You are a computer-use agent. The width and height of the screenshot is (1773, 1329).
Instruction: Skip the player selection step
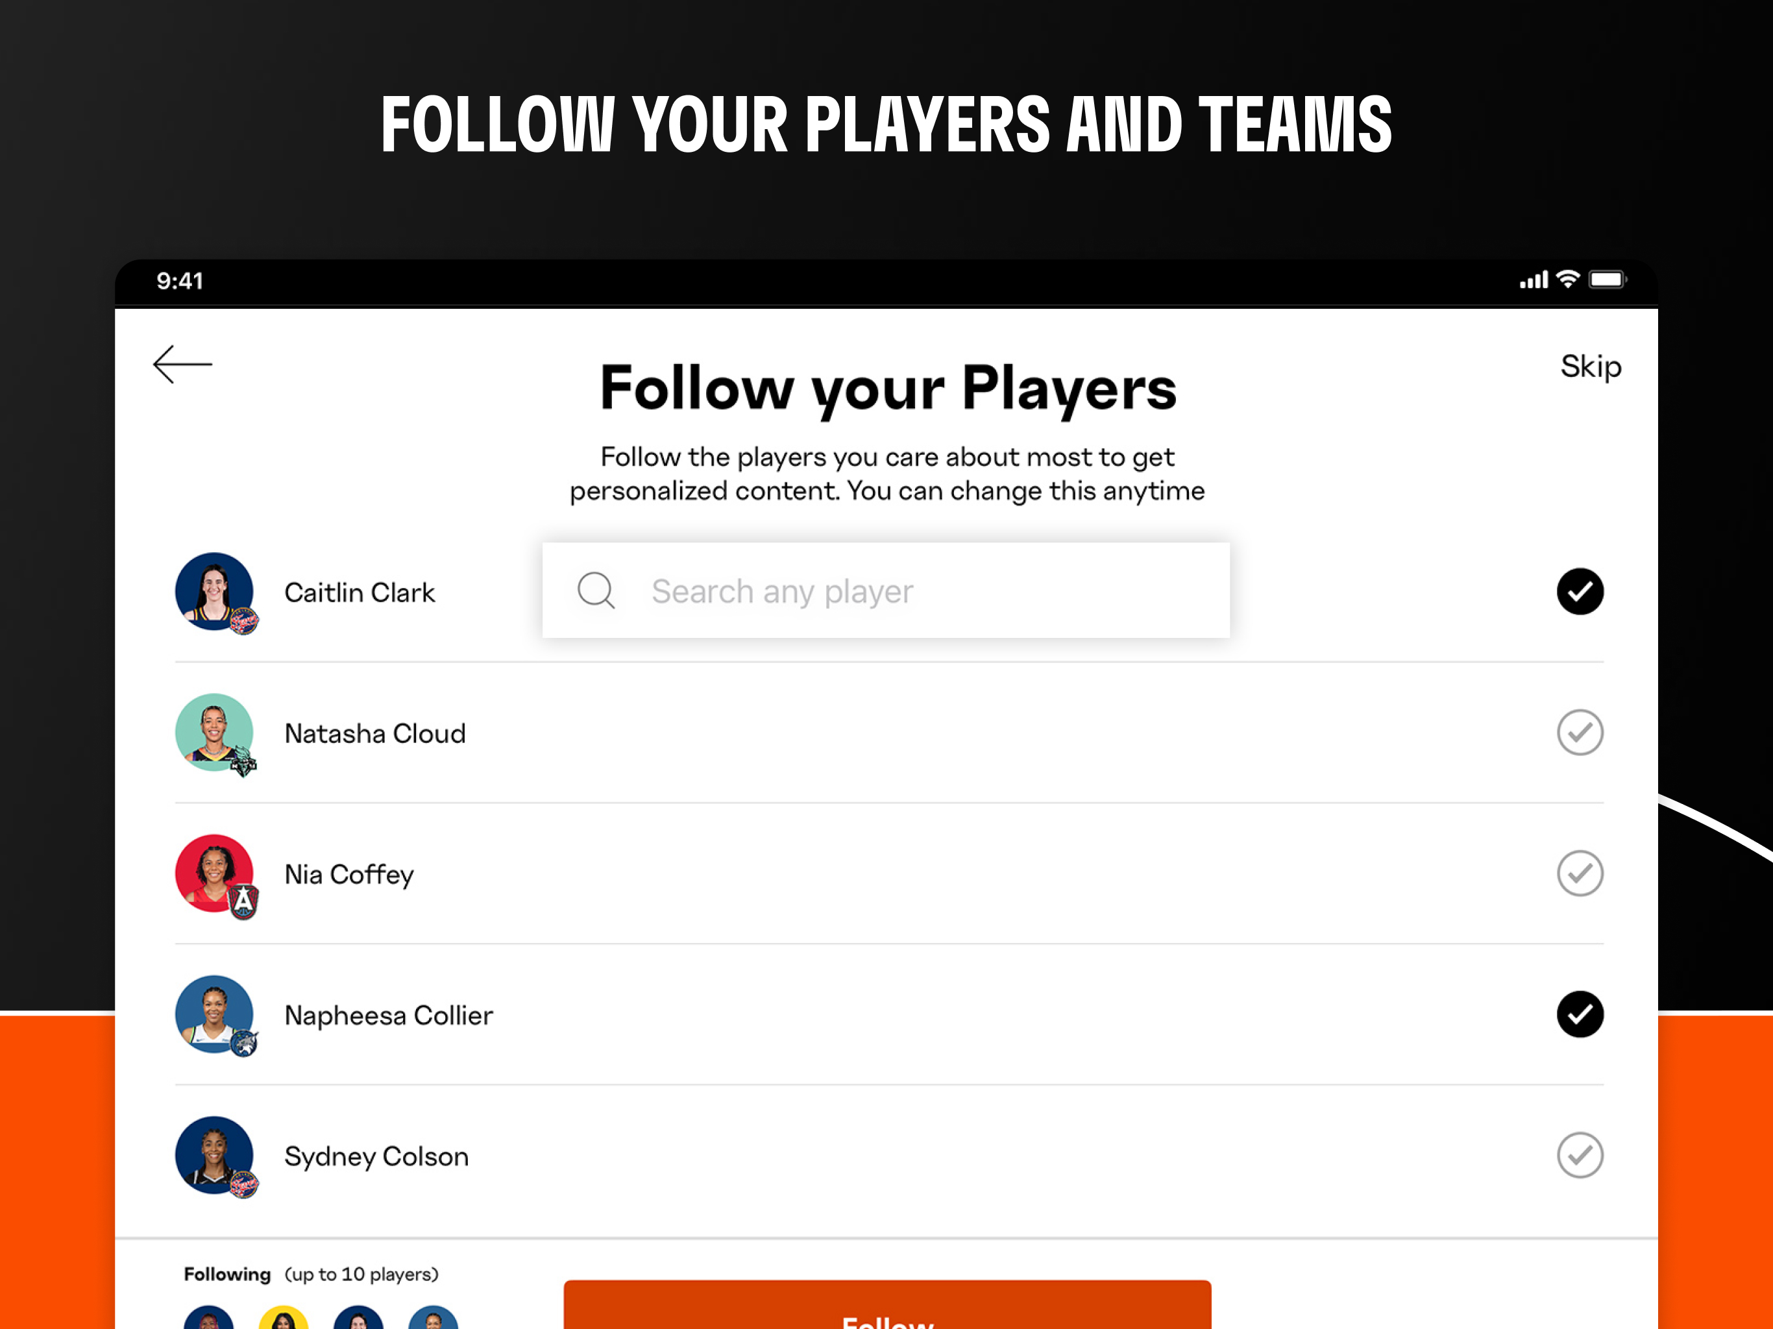(x=1590, y=367)
